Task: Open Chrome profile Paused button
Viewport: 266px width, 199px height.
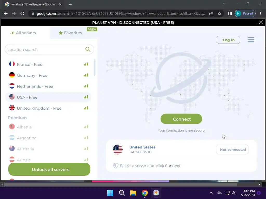Action: tap(245, 13)
